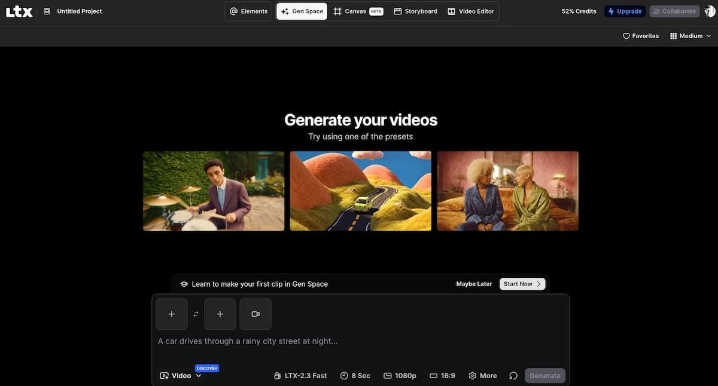Open the Canvas beta tab

pyautogui.click(x=358, y=11)
